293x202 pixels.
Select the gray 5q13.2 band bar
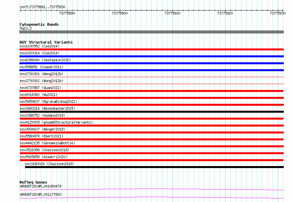pos(151,32)
